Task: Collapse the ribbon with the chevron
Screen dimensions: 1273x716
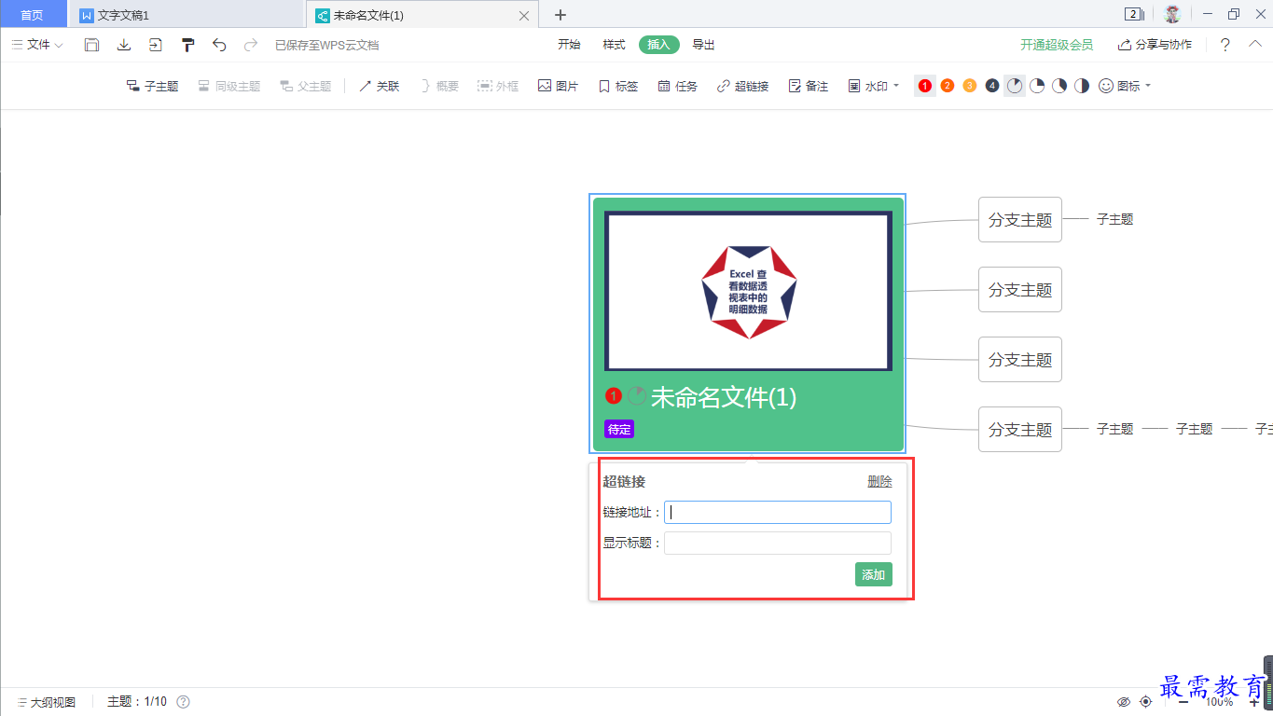Action: tap(1255, 44)
